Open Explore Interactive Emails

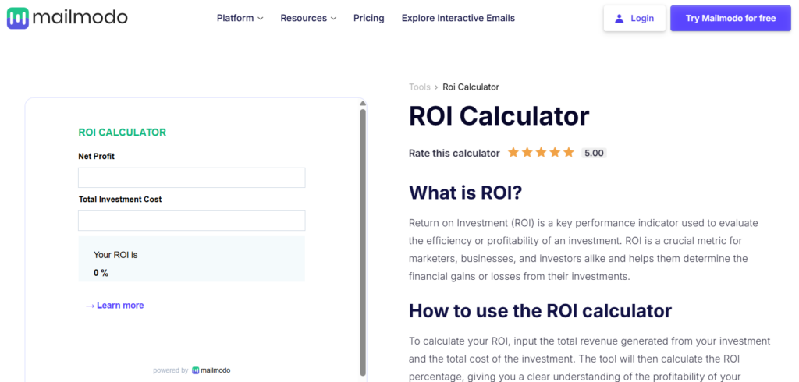tap(458, 19)
